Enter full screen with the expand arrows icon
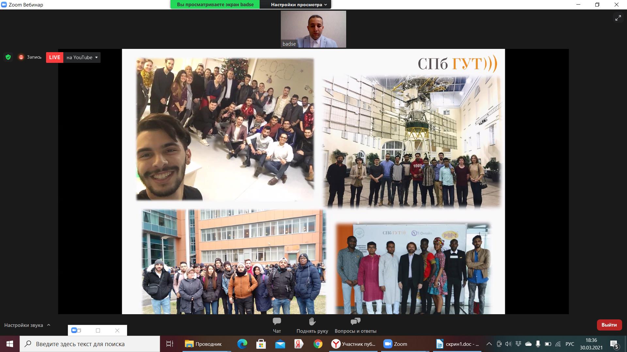627x352 pixels. pos(618,18)
